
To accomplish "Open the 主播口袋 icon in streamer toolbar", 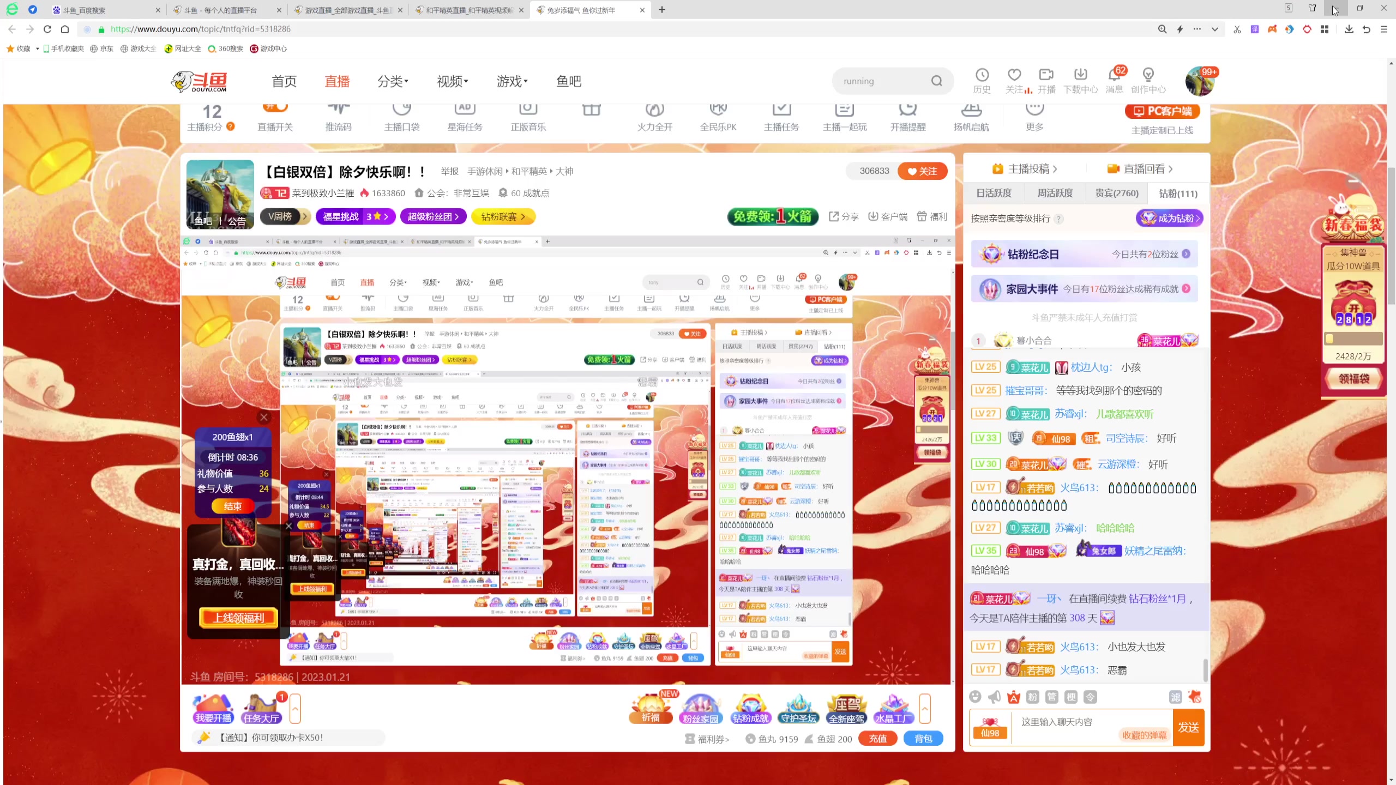I will pos(402,118).
